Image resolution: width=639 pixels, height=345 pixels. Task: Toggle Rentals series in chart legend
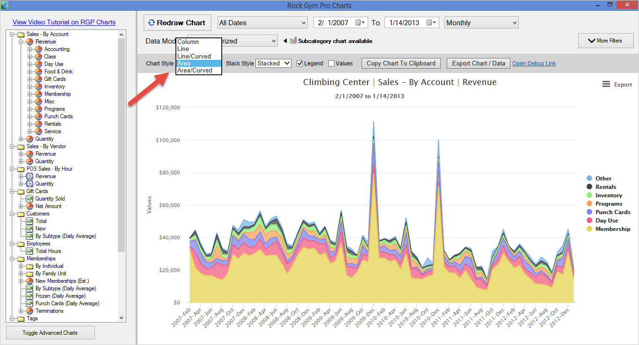(602, 187)
